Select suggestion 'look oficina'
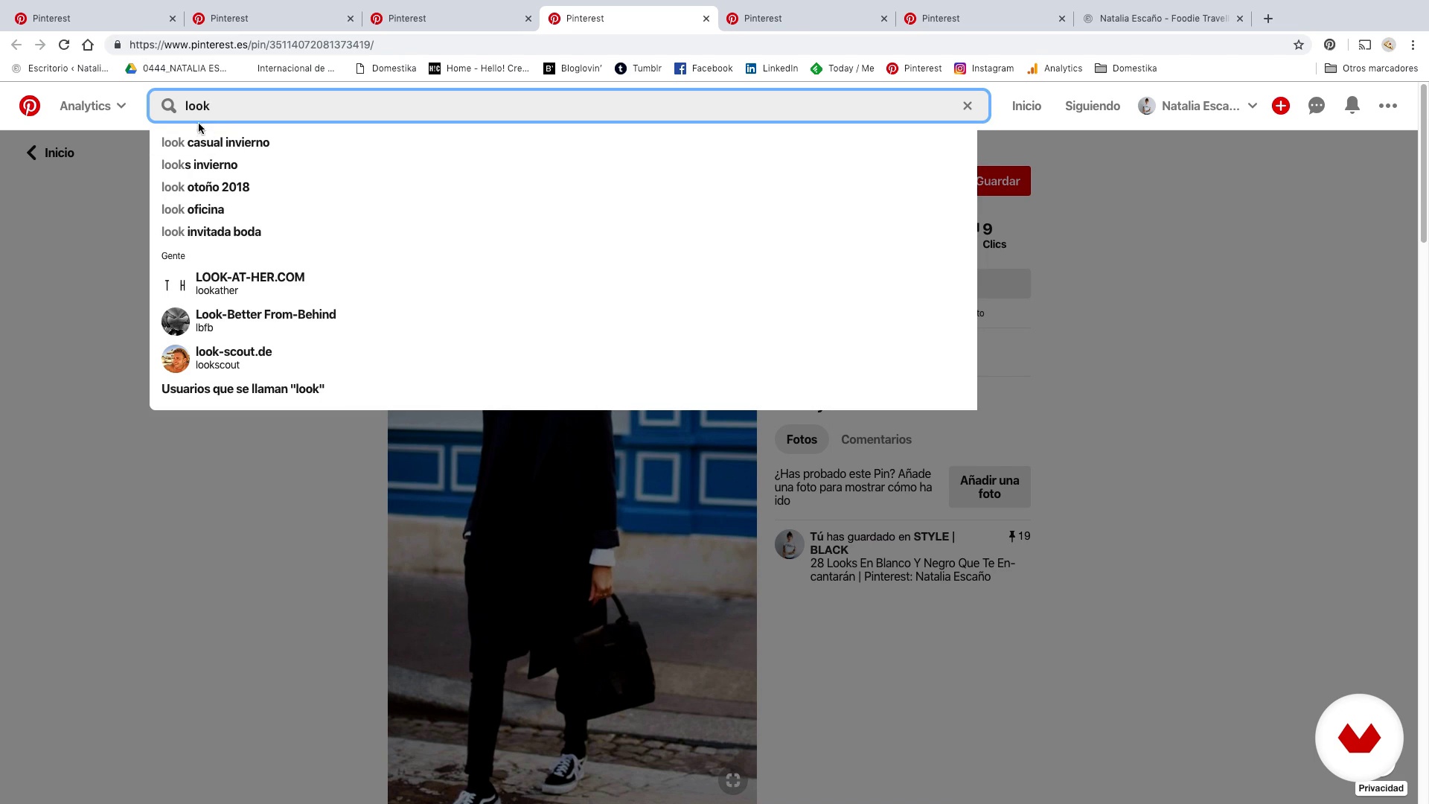The width and height of the screenshot is (1429, 804). [x=193, y=209]
